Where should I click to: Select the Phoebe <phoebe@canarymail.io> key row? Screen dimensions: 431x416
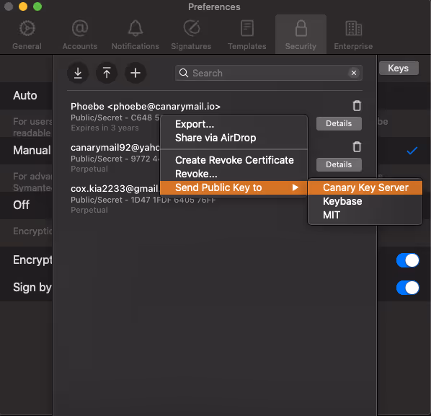(x=146, y=107)
